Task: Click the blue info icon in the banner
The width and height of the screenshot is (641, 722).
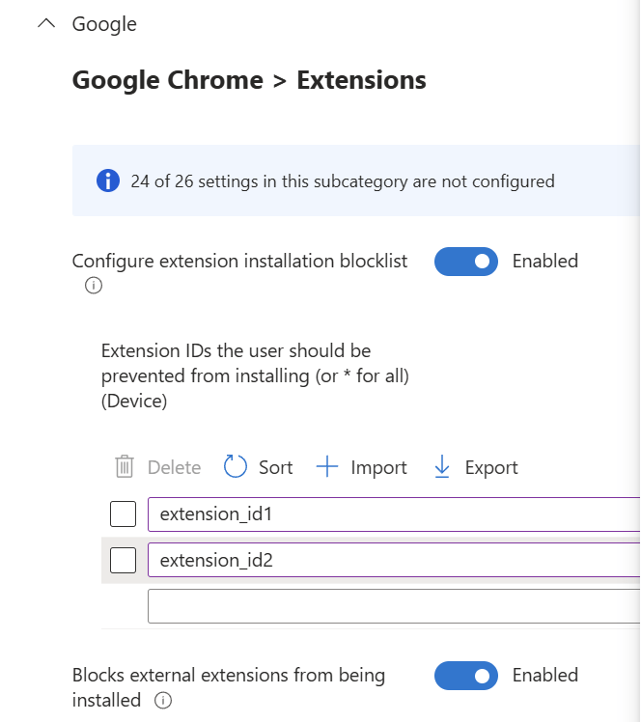Action: (107, 180)
